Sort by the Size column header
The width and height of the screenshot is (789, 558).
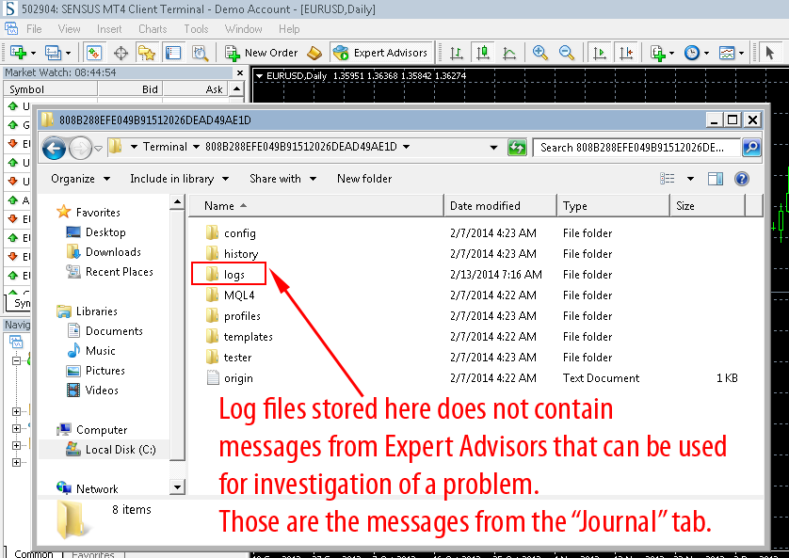[x=707, y=206]
